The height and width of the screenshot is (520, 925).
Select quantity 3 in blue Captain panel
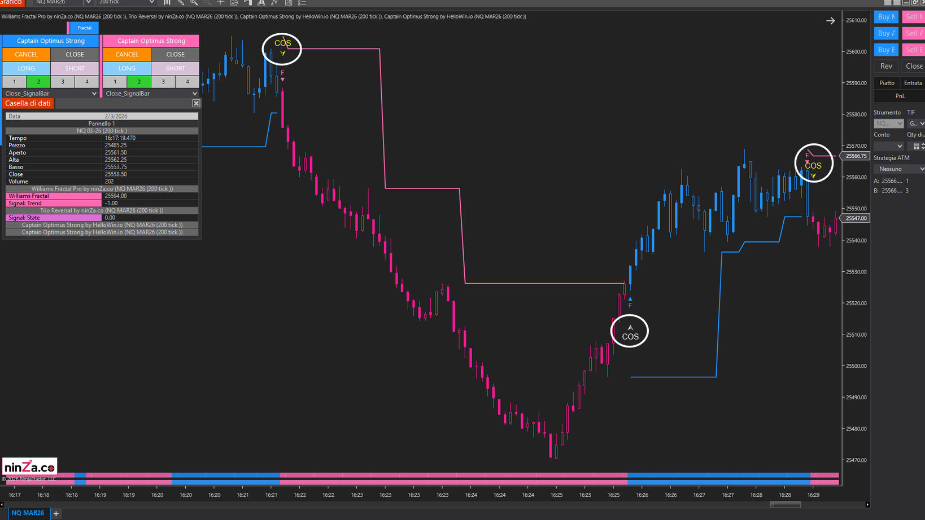[63, 82]
